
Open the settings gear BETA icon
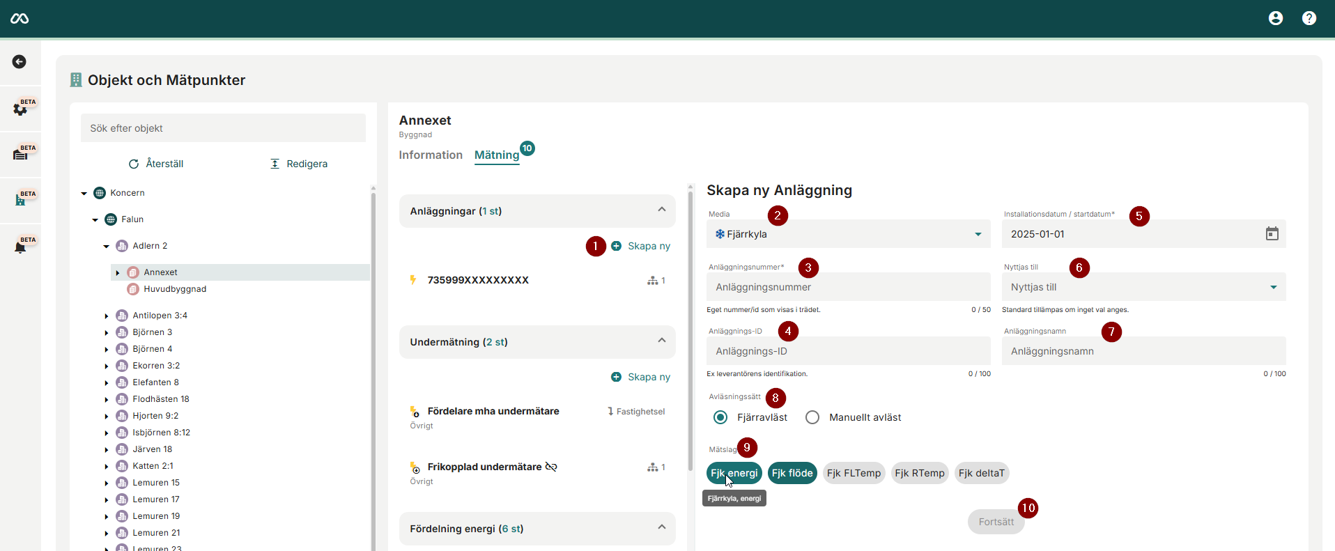pyautogui.click(x=21, y=109)
